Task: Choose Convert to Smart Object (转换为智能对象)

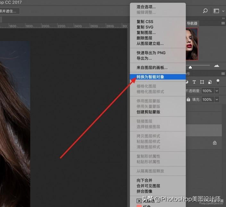Action: tap(150, 77)
